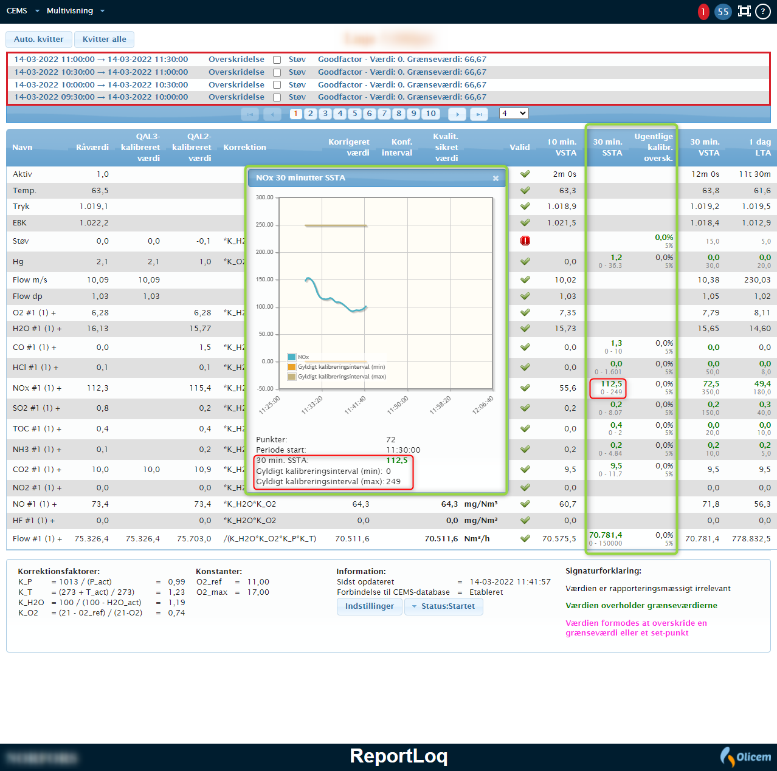Click the valid checkmark in Hg row
Viewport: 777px width, 771px height.
coord(525,261)
